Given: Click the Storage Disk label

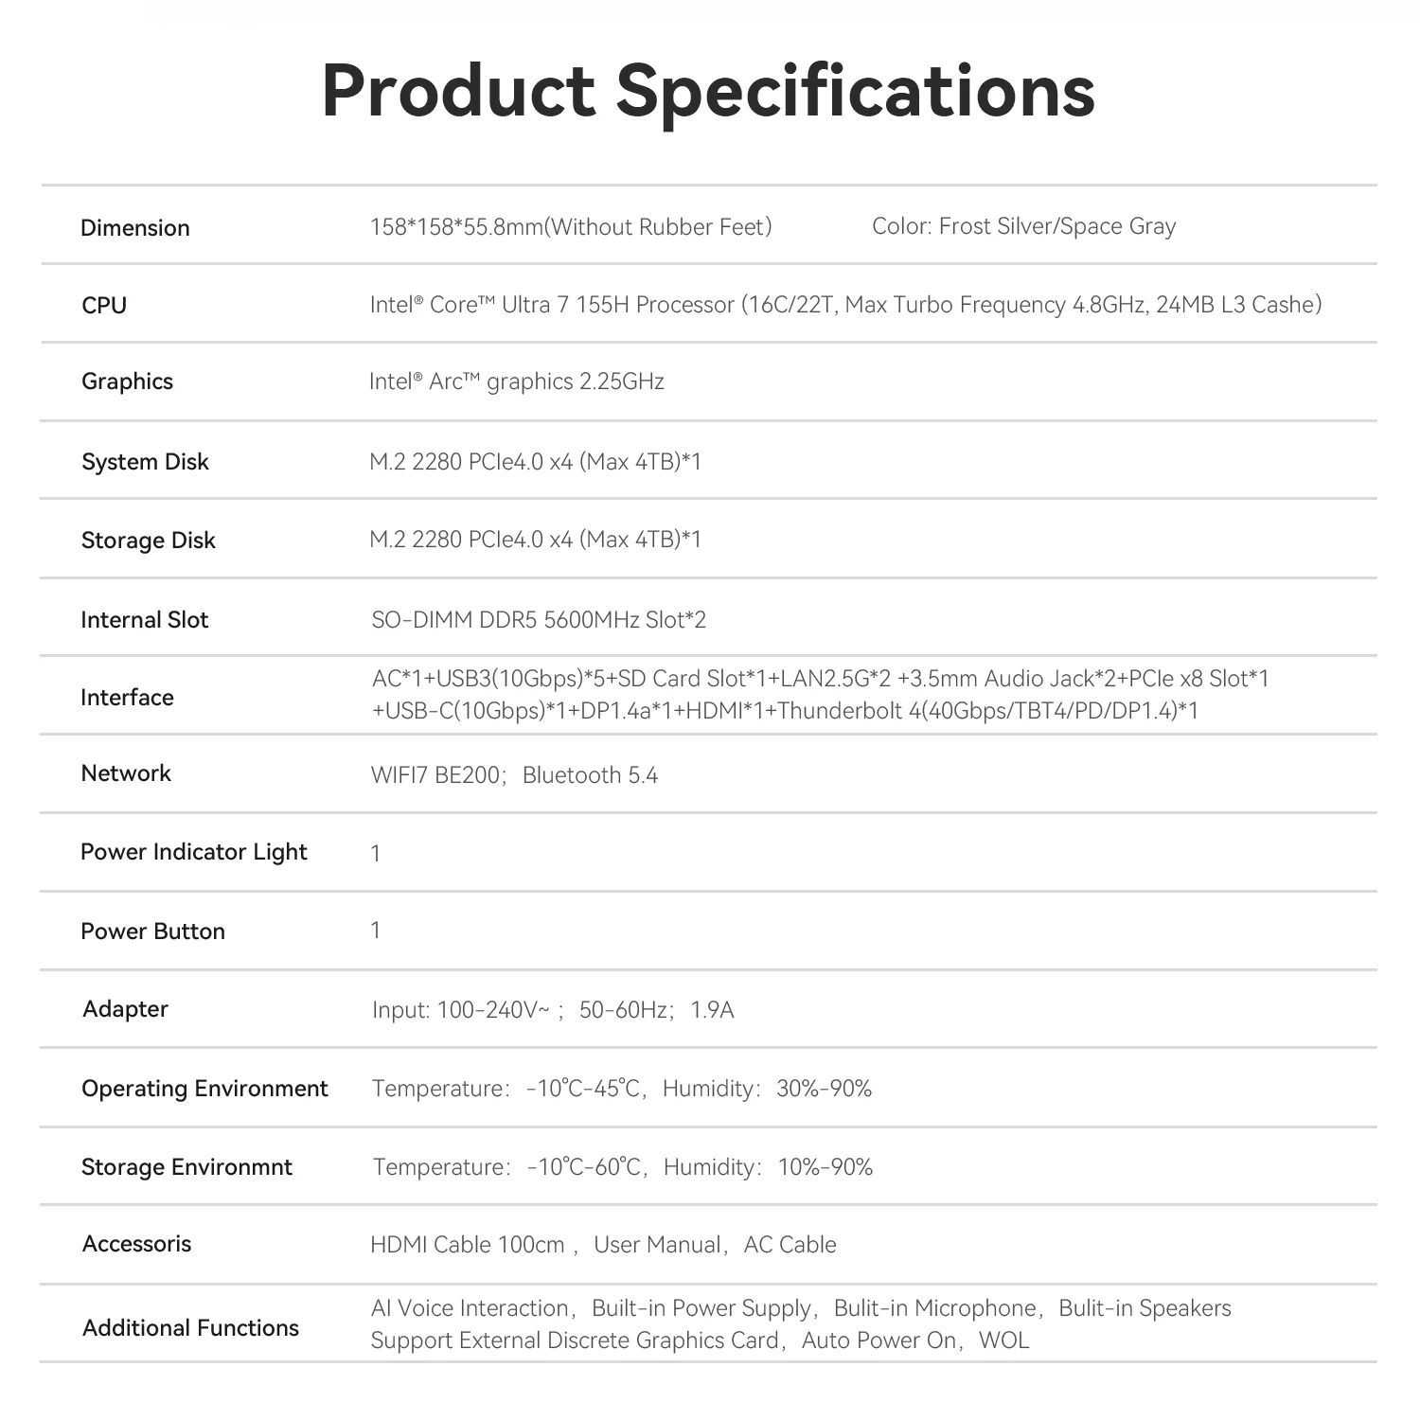Looking at the screenshot, I should (148, 541).
